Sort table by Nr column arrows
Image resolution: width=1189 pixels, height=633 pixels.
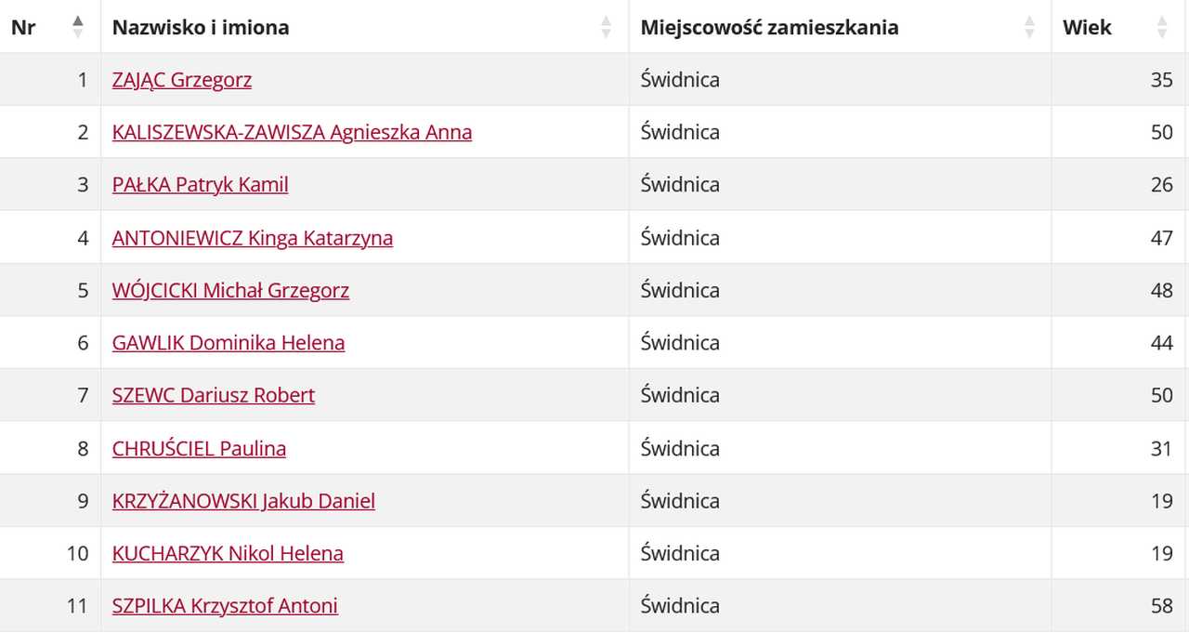tap(78, 27)
